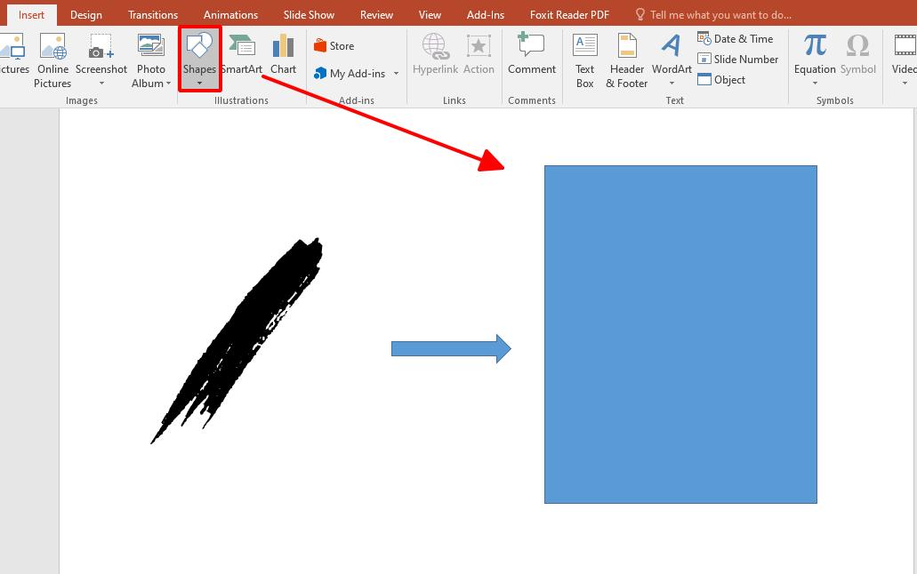Add a Hyperlink

435,53
